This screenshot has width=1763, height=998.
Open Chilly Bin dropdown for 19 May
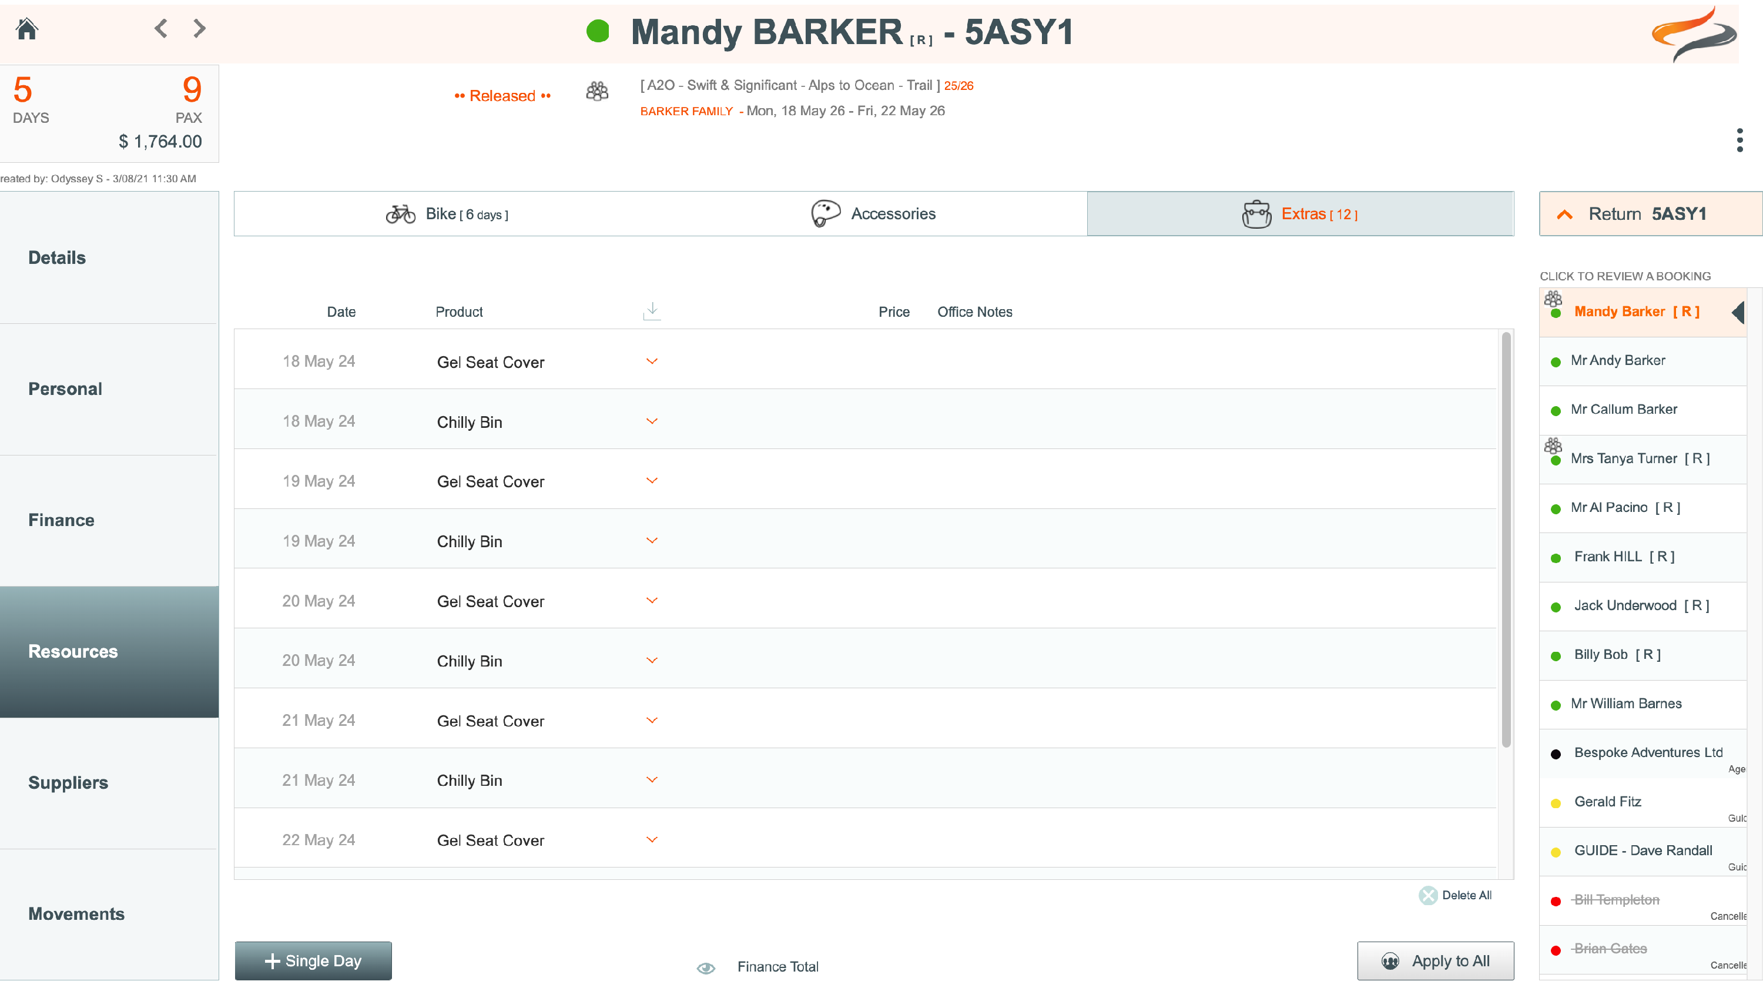[652, 541]
